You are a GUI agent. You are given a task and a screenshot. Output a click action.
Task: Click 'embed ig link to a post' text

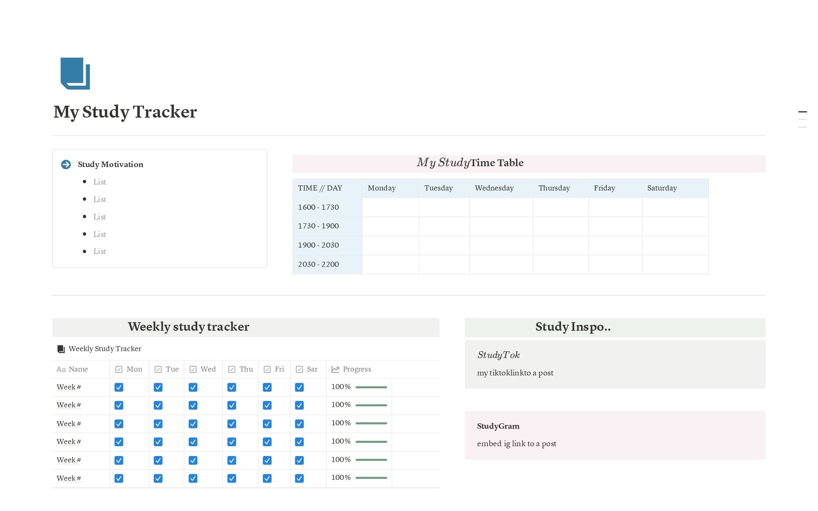516,444
